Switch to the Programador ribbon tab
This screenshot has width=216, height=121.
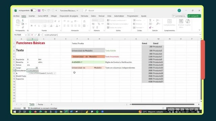[x=133, y=16]
